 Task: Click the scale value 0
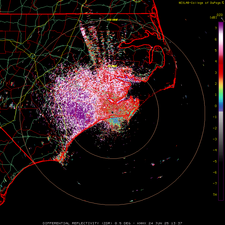(216, 106)
